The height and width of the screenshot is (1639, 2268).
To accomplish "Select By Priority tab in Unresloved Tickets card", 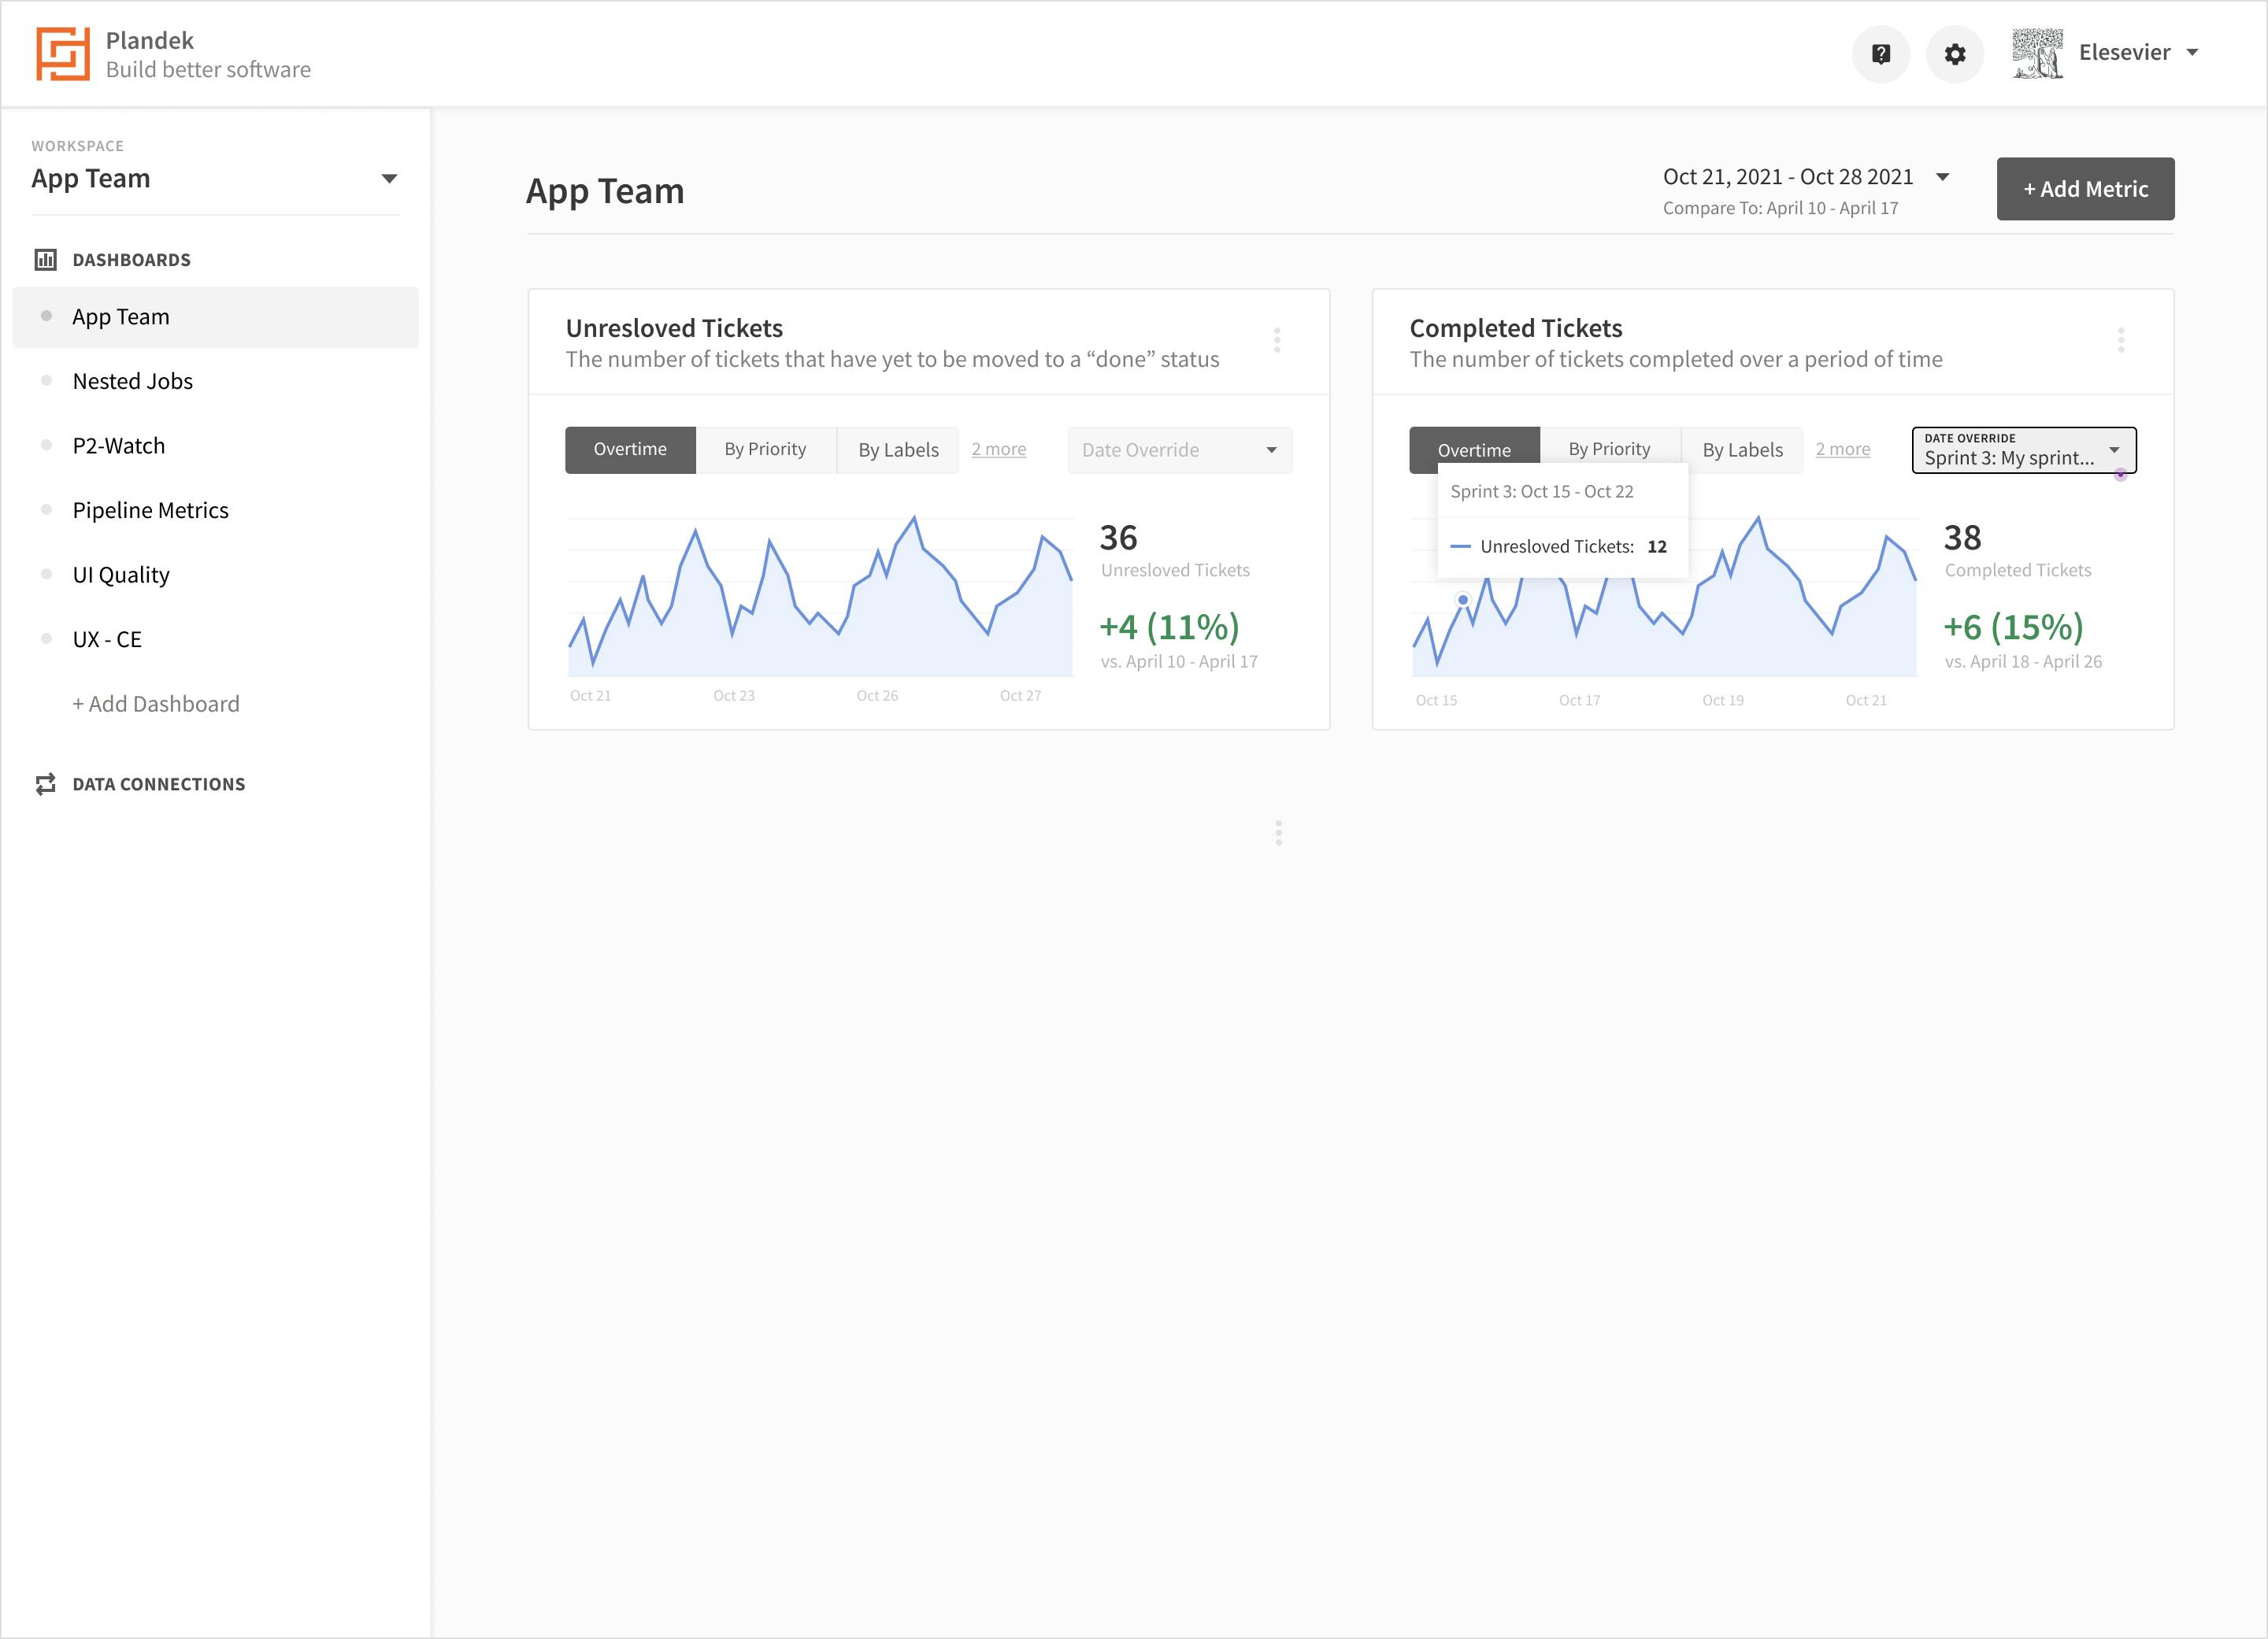I will point(765,450).
